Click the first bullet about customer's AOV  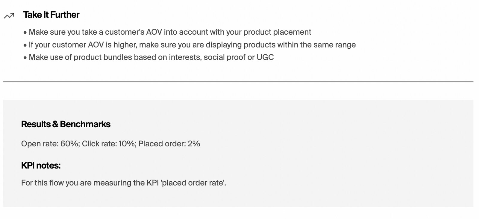click(167, 32)
